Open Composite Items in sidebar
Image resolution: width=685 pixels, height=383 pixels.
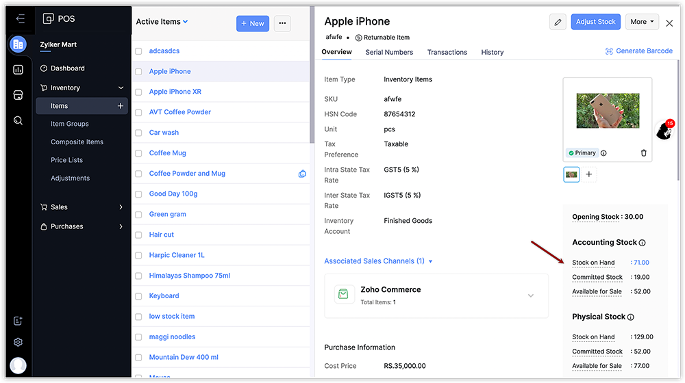(77, 142)
